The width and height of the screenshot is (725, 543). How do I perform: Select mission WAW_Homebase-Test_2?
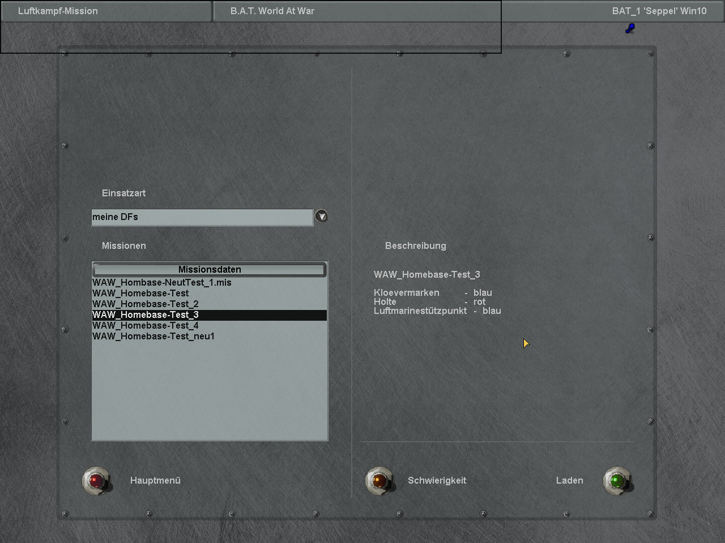[210, 304]
